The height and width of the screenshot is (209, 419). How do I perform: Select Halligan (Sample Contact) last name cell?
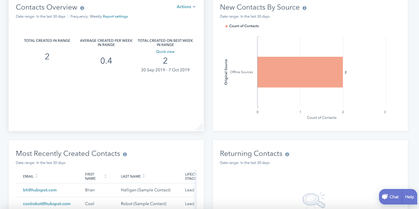[x=145, y=190]
